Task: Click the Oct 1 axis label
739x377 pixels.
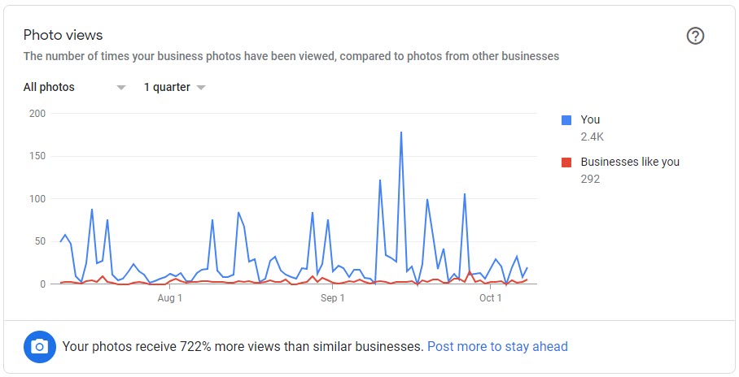Action: [x=490, y=298]
